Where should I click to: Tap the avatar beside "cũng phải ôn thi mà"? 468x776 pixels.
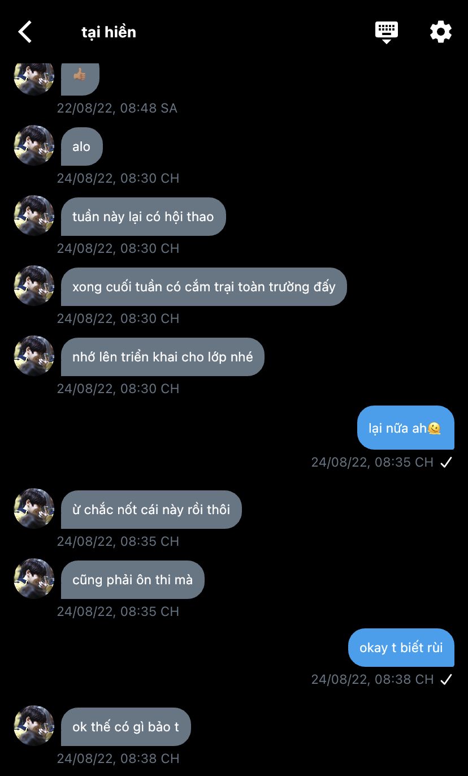coord(34,579)
